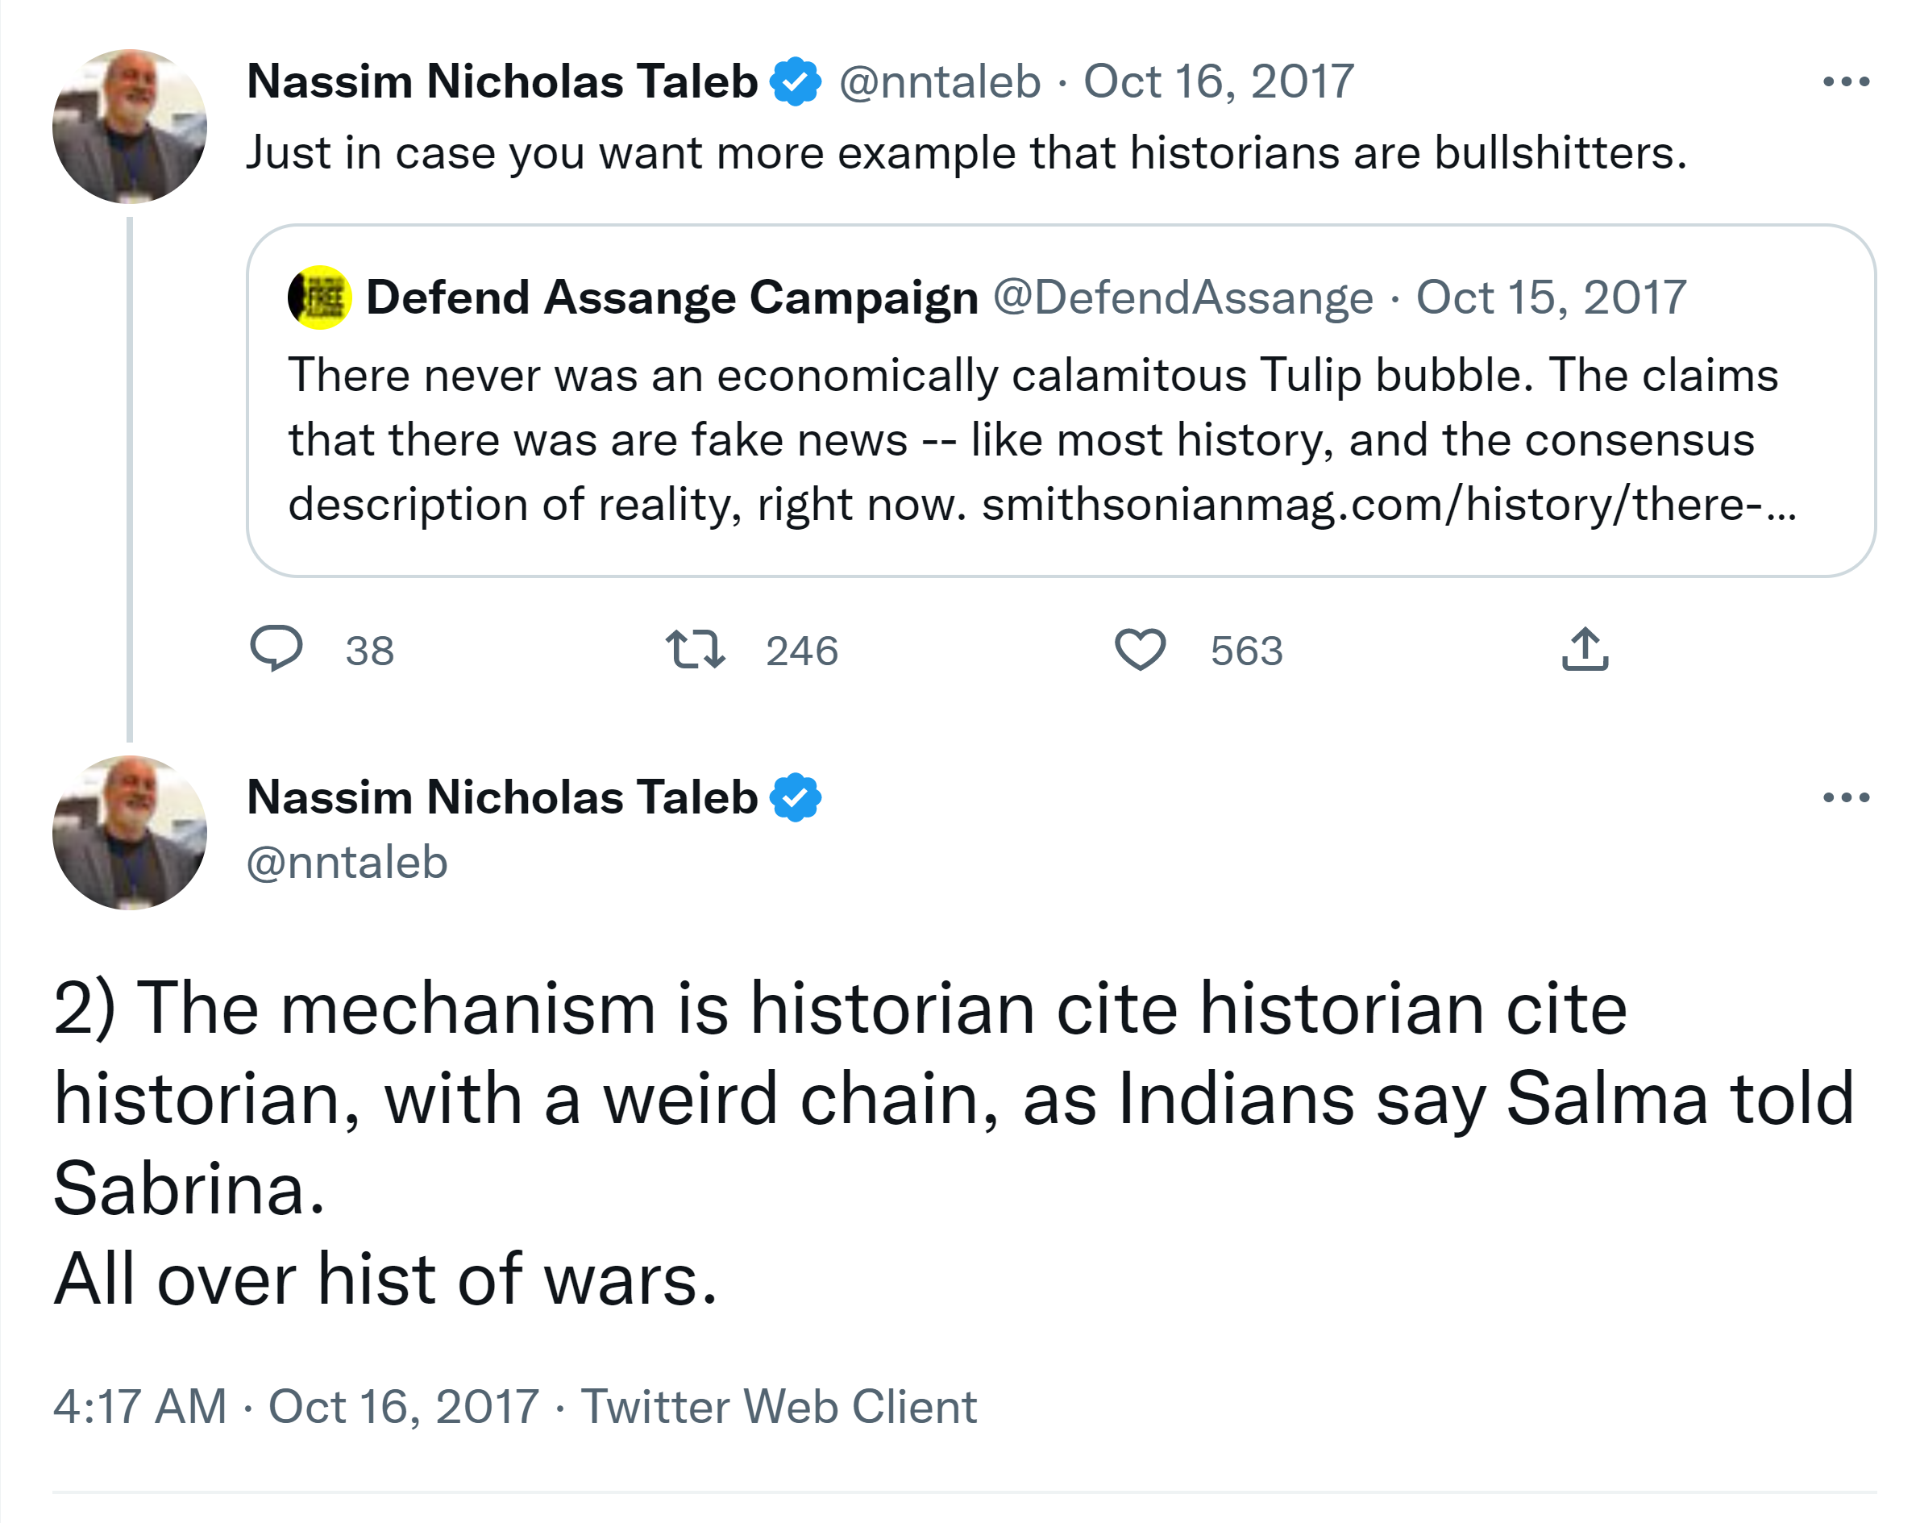Click verified badge on second tweet
The width and height of the screenshot is (1920, 1523).
796,797
